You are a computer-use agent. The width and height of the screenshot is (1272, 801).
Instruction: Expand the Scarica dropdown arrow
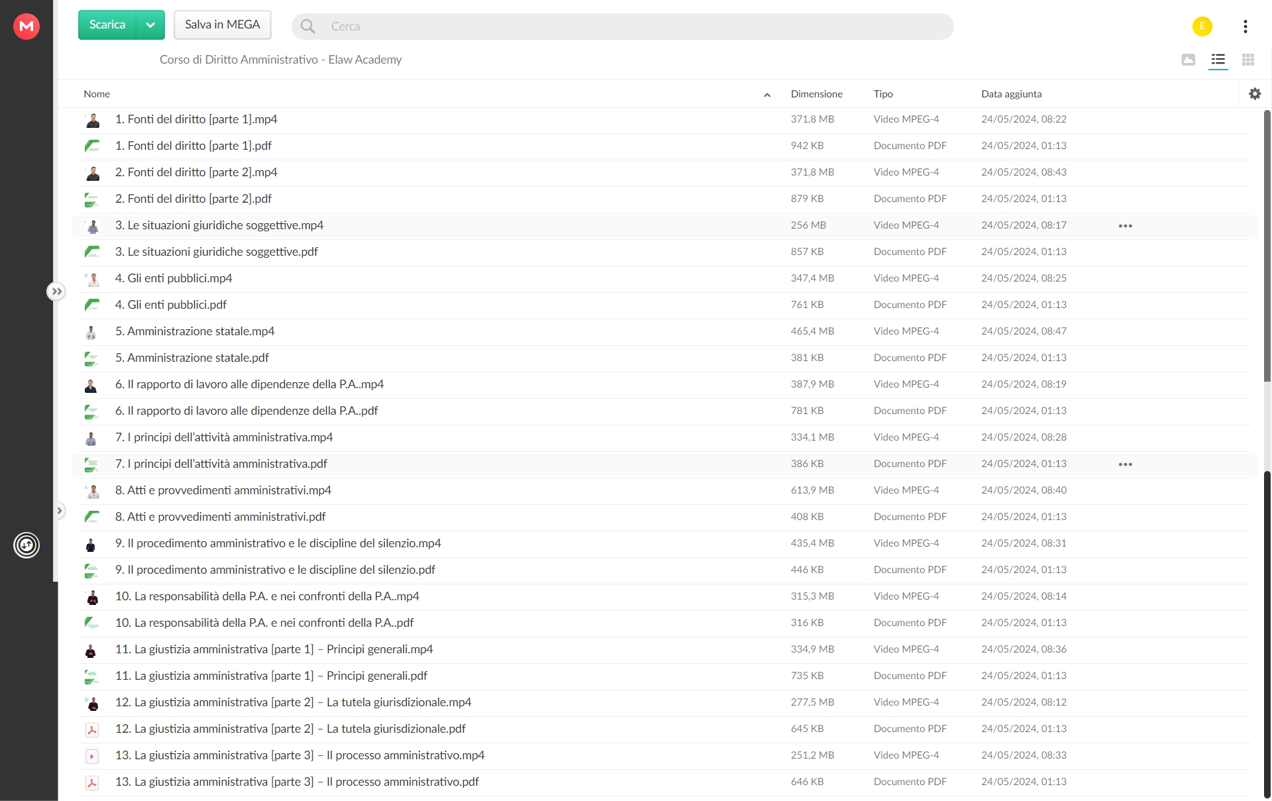(150, 25)
